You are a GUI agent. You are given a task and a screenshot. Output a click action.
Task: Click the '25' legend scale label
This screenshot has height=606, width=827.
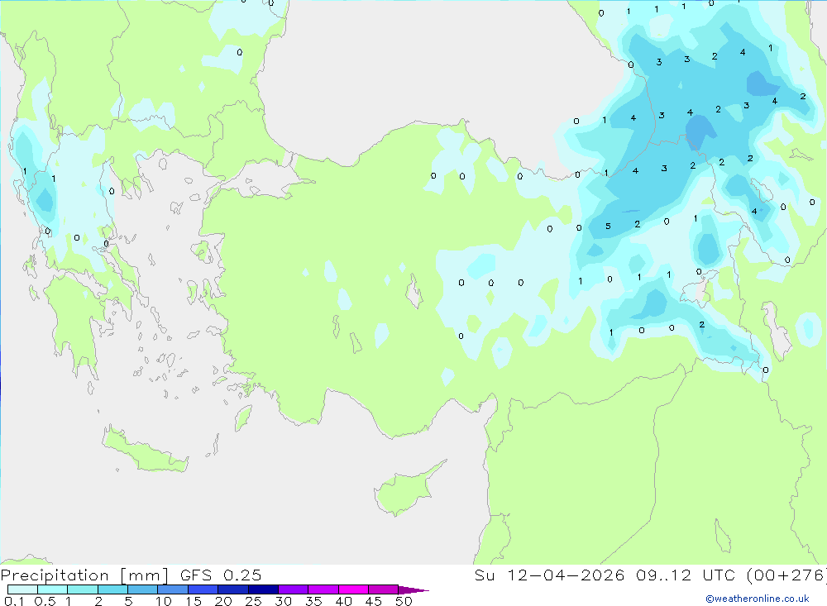pos(254,601)
